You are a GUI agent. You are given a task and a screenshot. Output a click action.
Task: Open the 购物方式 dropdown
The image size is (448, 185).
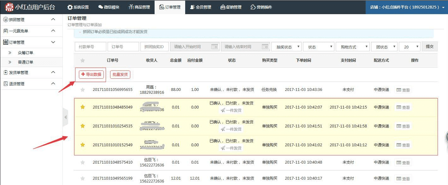coord(352,47)
